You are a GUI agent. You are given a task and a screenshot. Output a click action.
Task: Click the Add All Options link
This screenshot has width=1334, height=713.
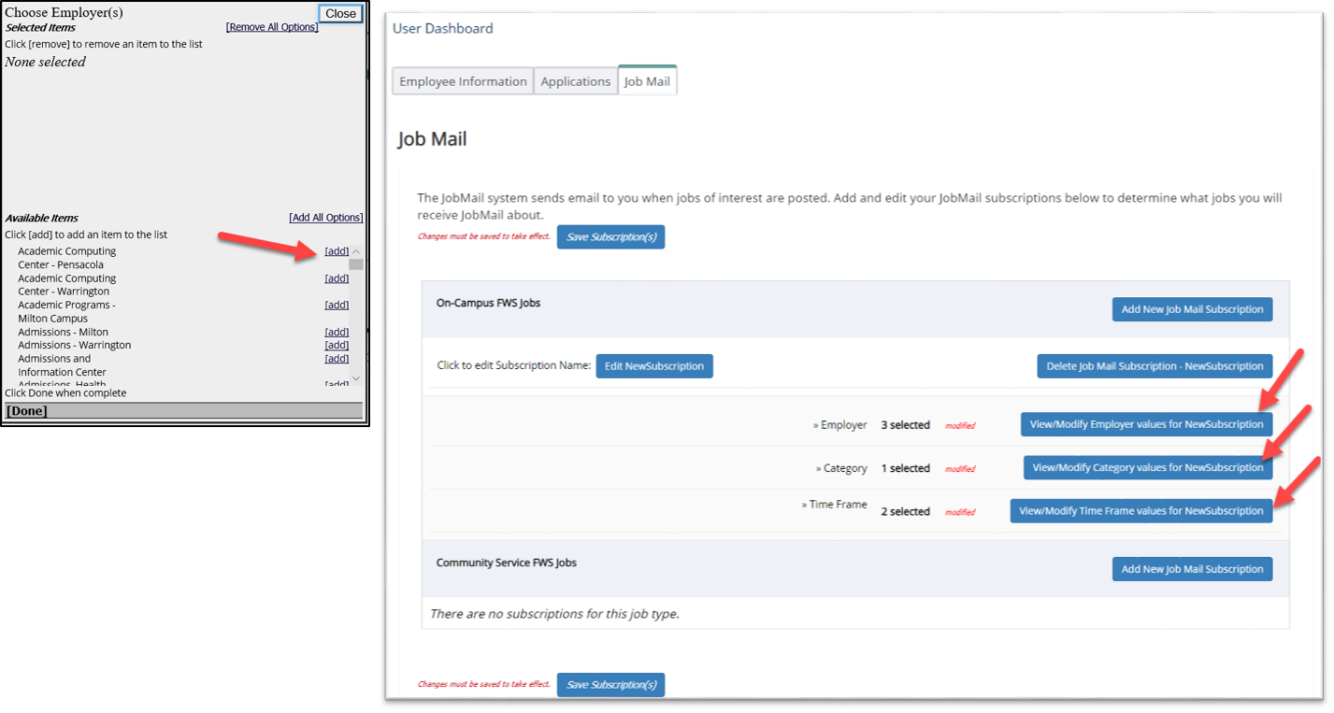click(325, 218)
